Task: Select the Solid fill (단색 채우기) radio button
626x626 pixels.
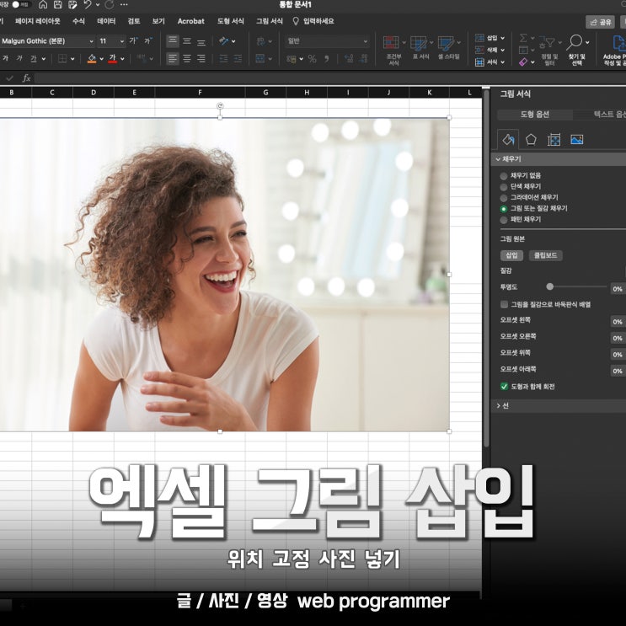Action: (504, 187)
